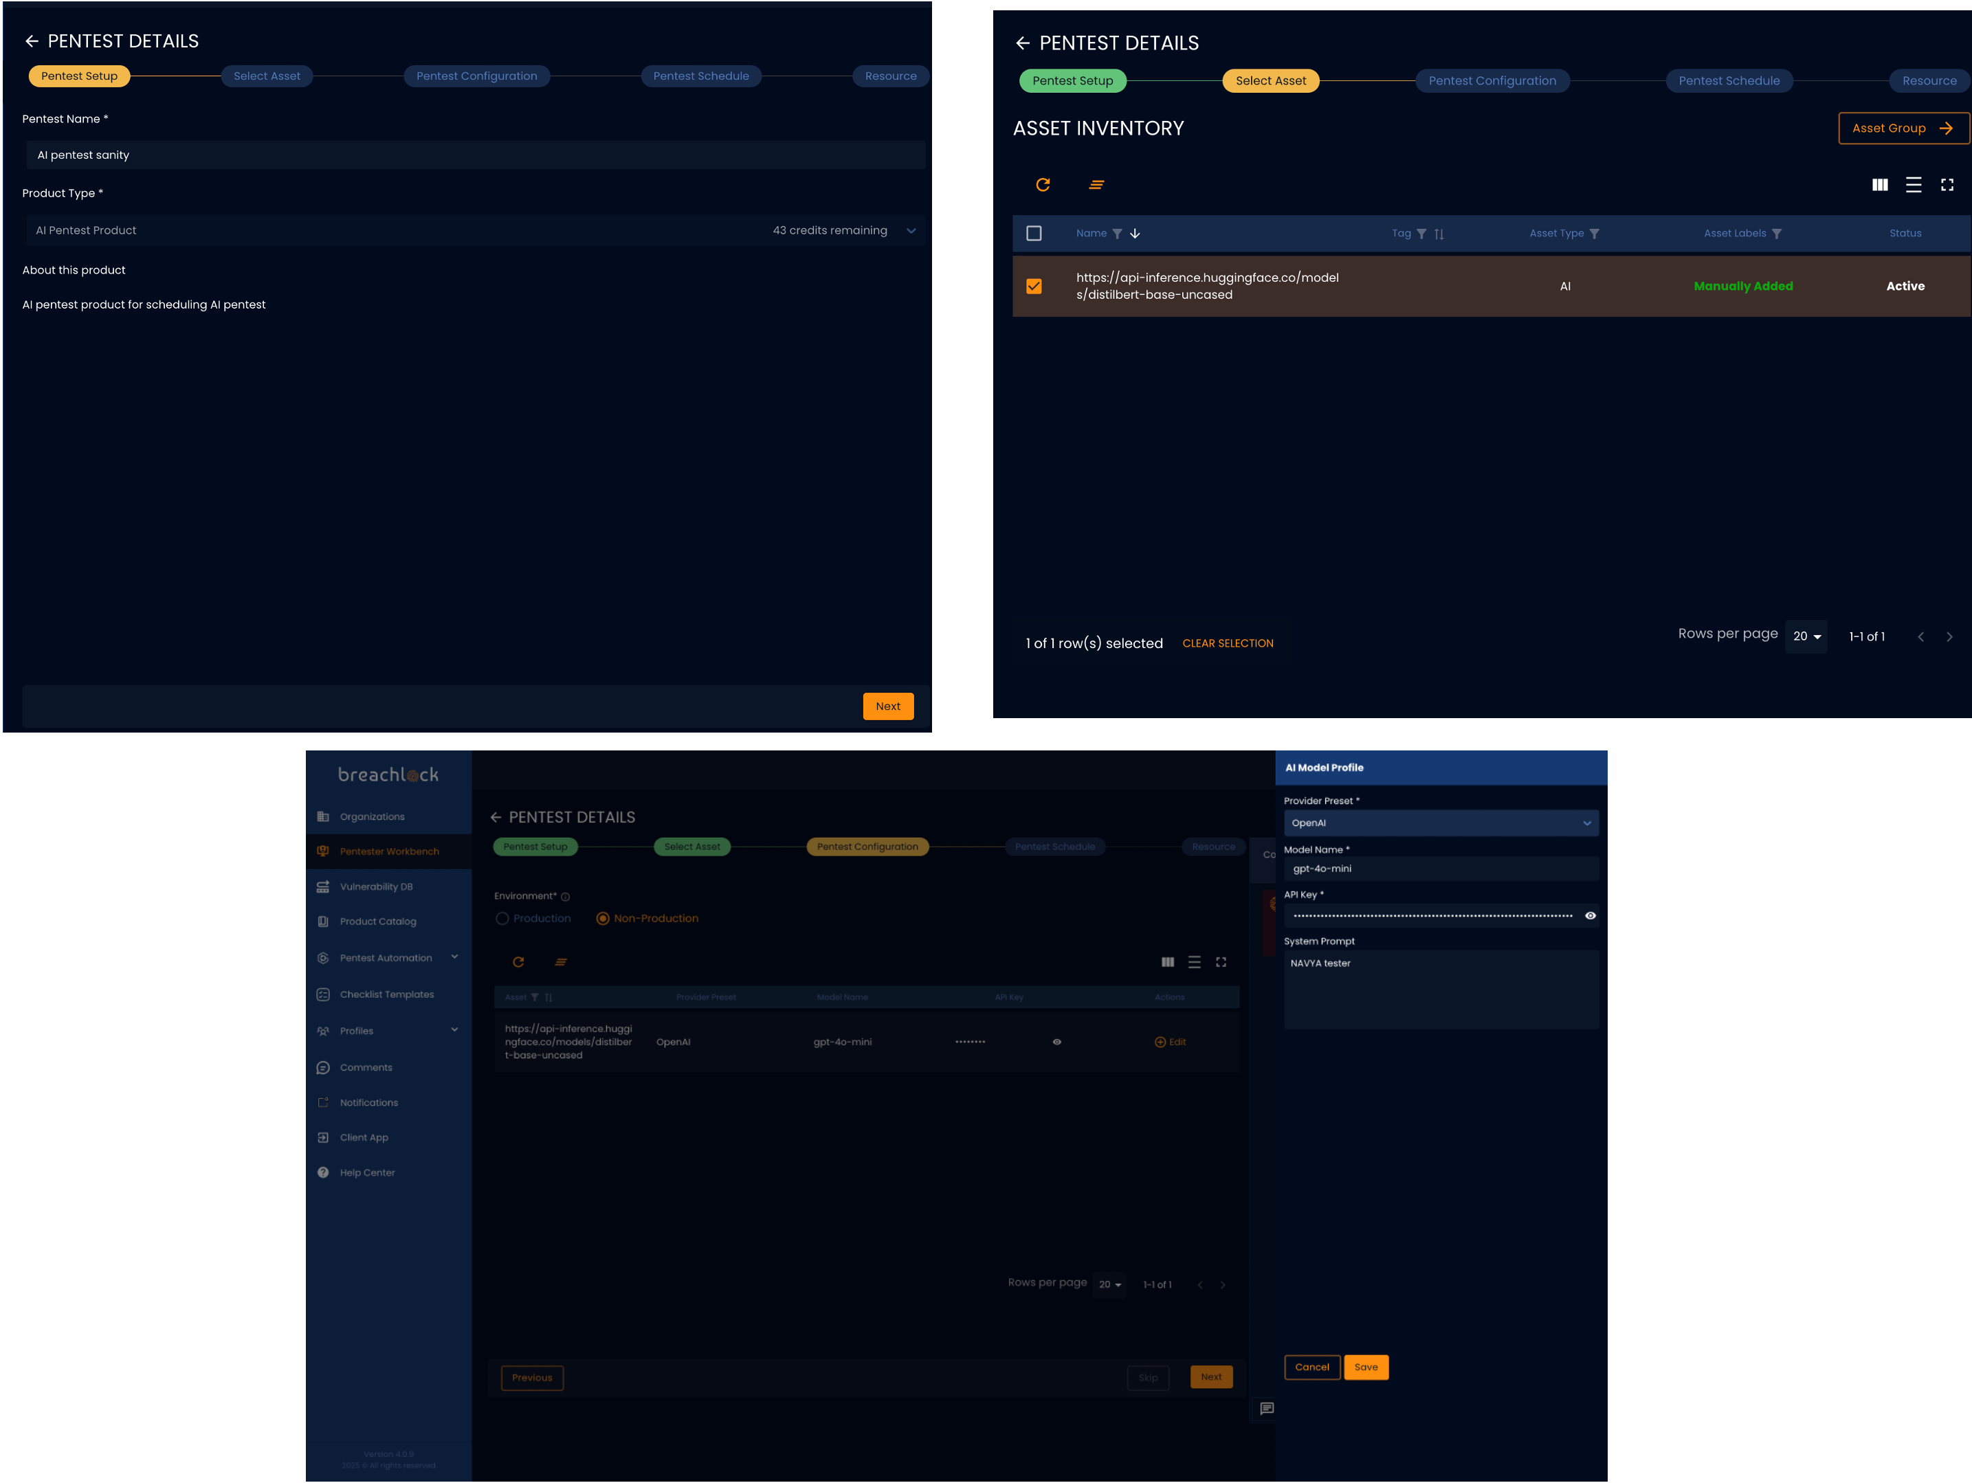Select Pentest Setup step in first panel
Viewport: 1972px width, 1483px height.
click(x=79, y=76)
